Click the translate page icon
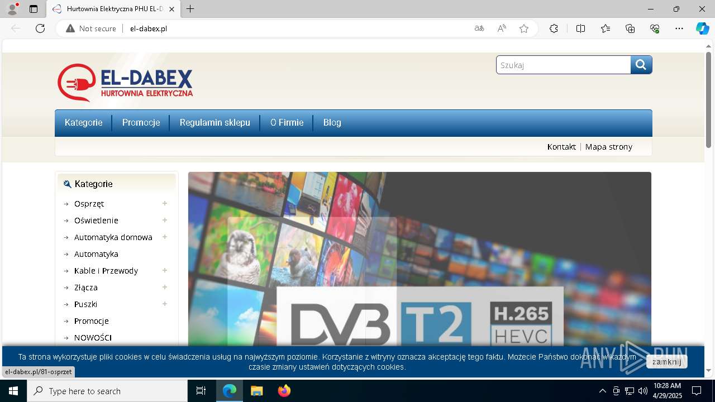The image size is (715, 402). tap(479, 28)
